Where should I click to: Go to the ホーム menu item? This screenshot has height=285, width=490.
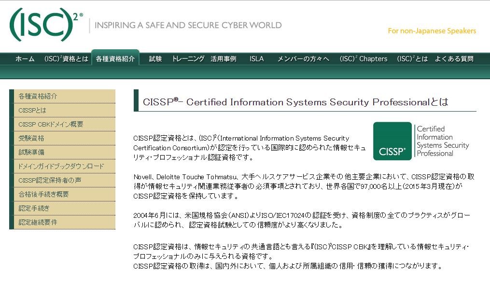[25, 59]
